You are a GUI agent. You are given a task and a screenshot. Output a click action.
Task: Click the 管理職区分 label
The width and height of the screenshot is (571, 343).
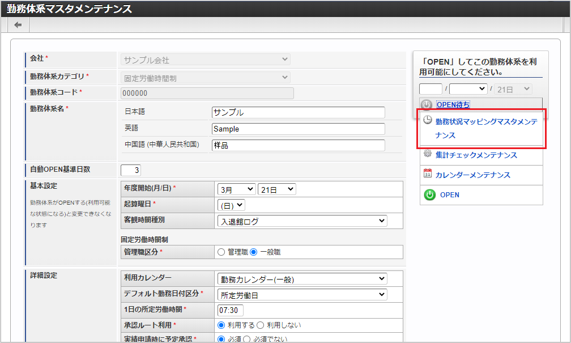[141, 252]
